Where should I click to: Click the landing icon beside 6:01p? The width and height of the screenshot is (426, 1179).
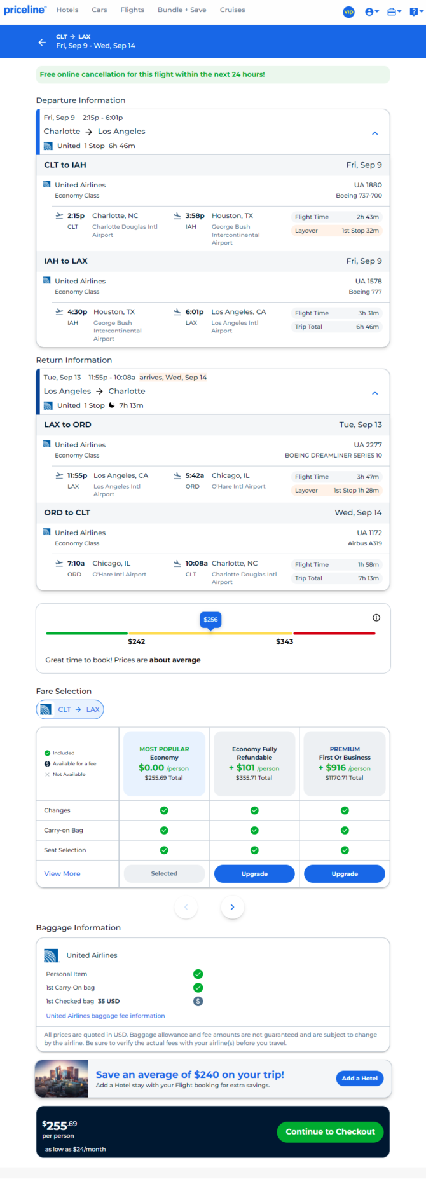pyautogui.click(x=177, y=311)
